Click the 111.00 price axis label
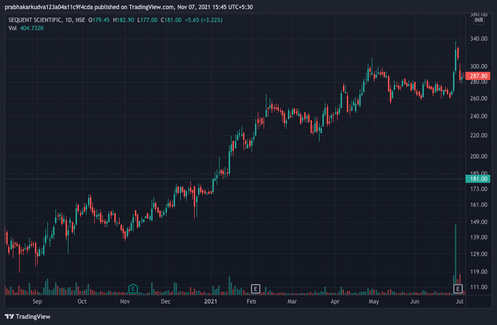The height and width of the screenshot is (325, 497). 479,287
